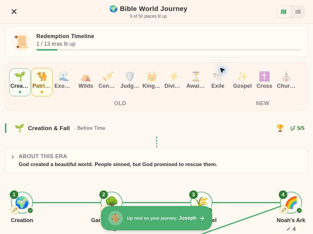Image resolution: width=313 pixels, height=234 pixels.
Task: Select the Divided lightning era
Action: point(174,82)
